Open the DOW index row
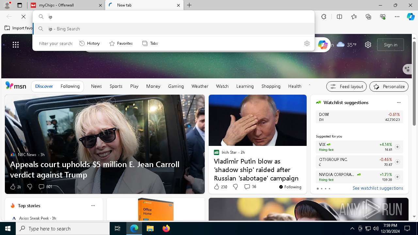This screenshot has width=418, height=235. point(360,117)
